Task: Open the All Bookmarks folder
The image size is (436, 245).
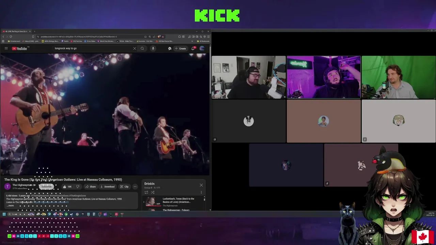Action: pos(203,41)
